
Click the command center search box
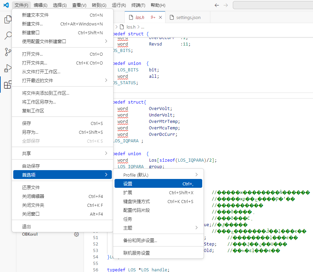tap(273, 5)
